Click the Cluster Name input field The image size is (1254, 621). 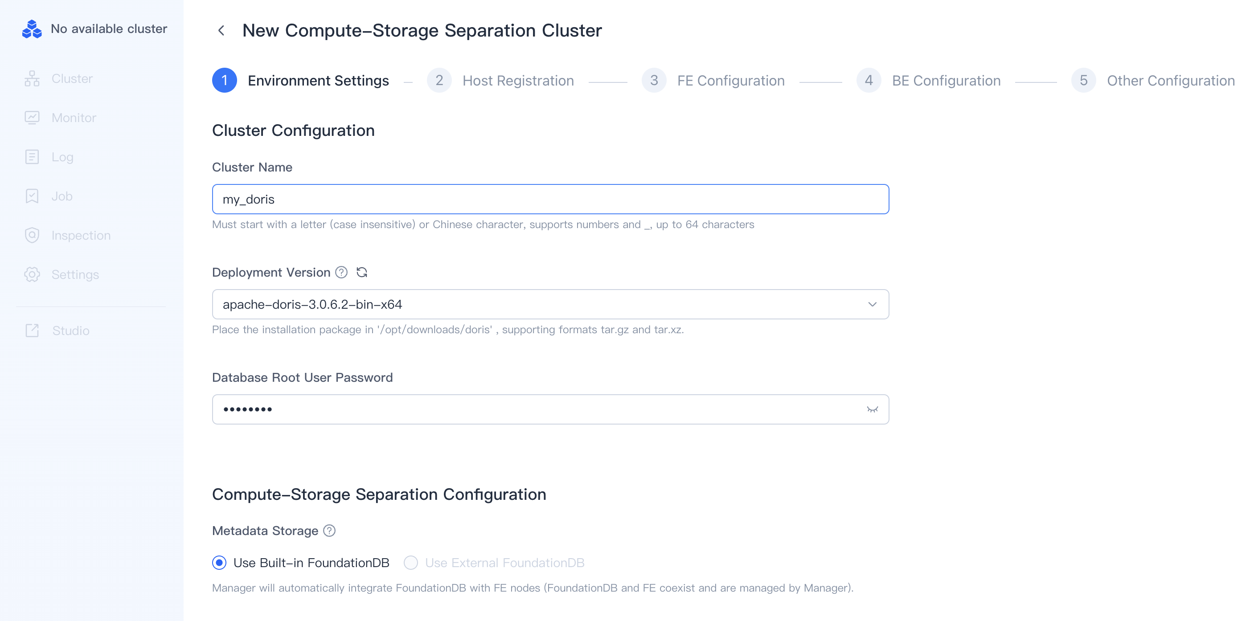pyautogui.click(x=550, y=199)
